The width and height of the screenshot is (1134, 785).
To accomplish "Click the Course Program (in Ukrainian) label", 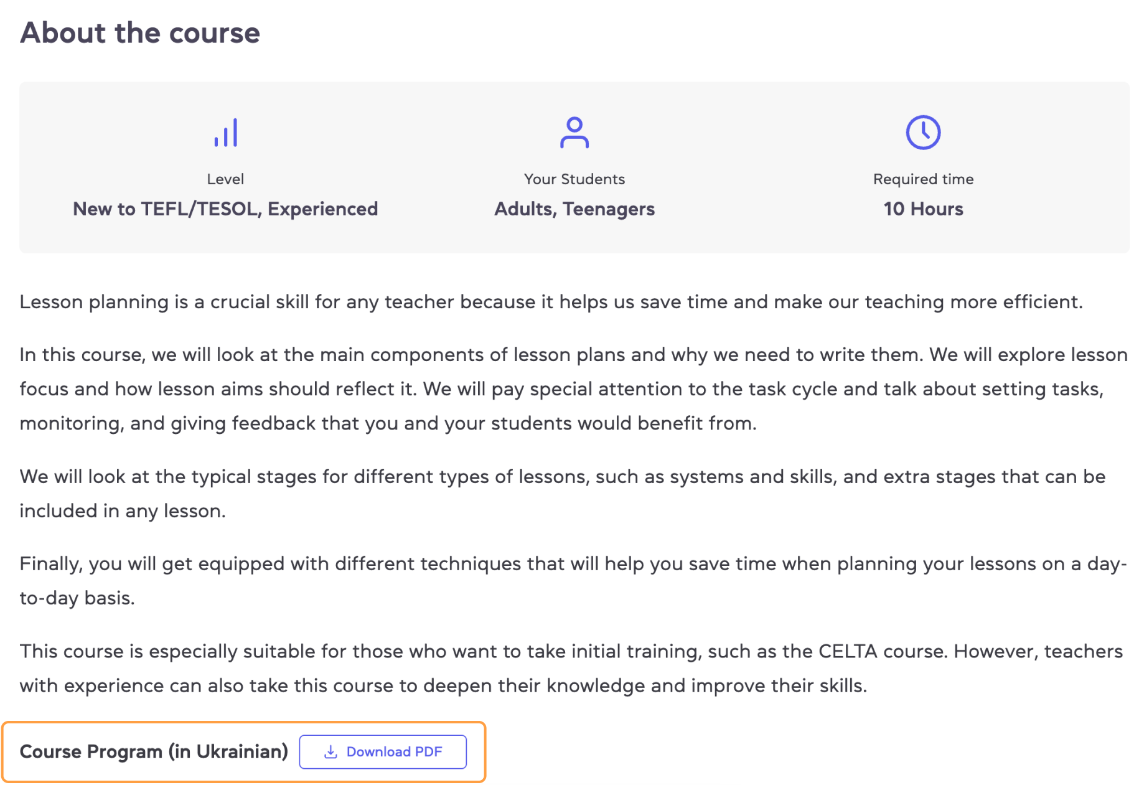I will pyautogui.click(x=154, y=752).
